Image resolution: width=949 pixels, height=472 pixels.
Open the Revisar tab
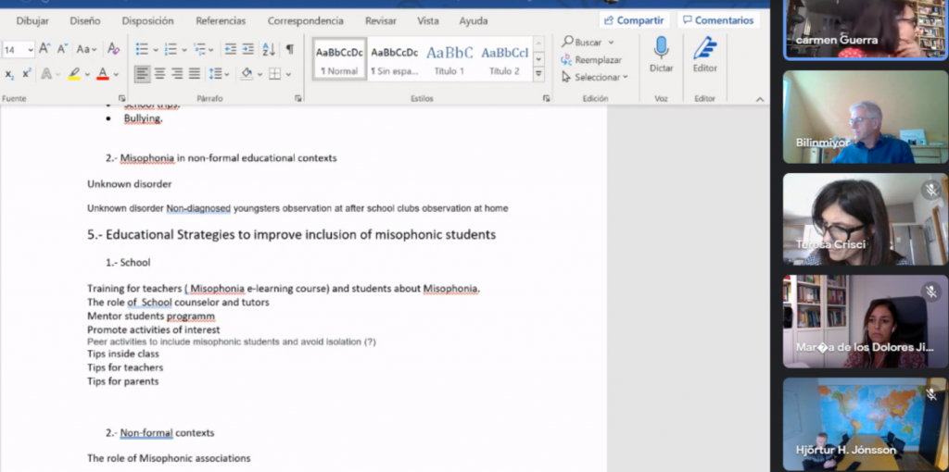[x=381, y=21]
